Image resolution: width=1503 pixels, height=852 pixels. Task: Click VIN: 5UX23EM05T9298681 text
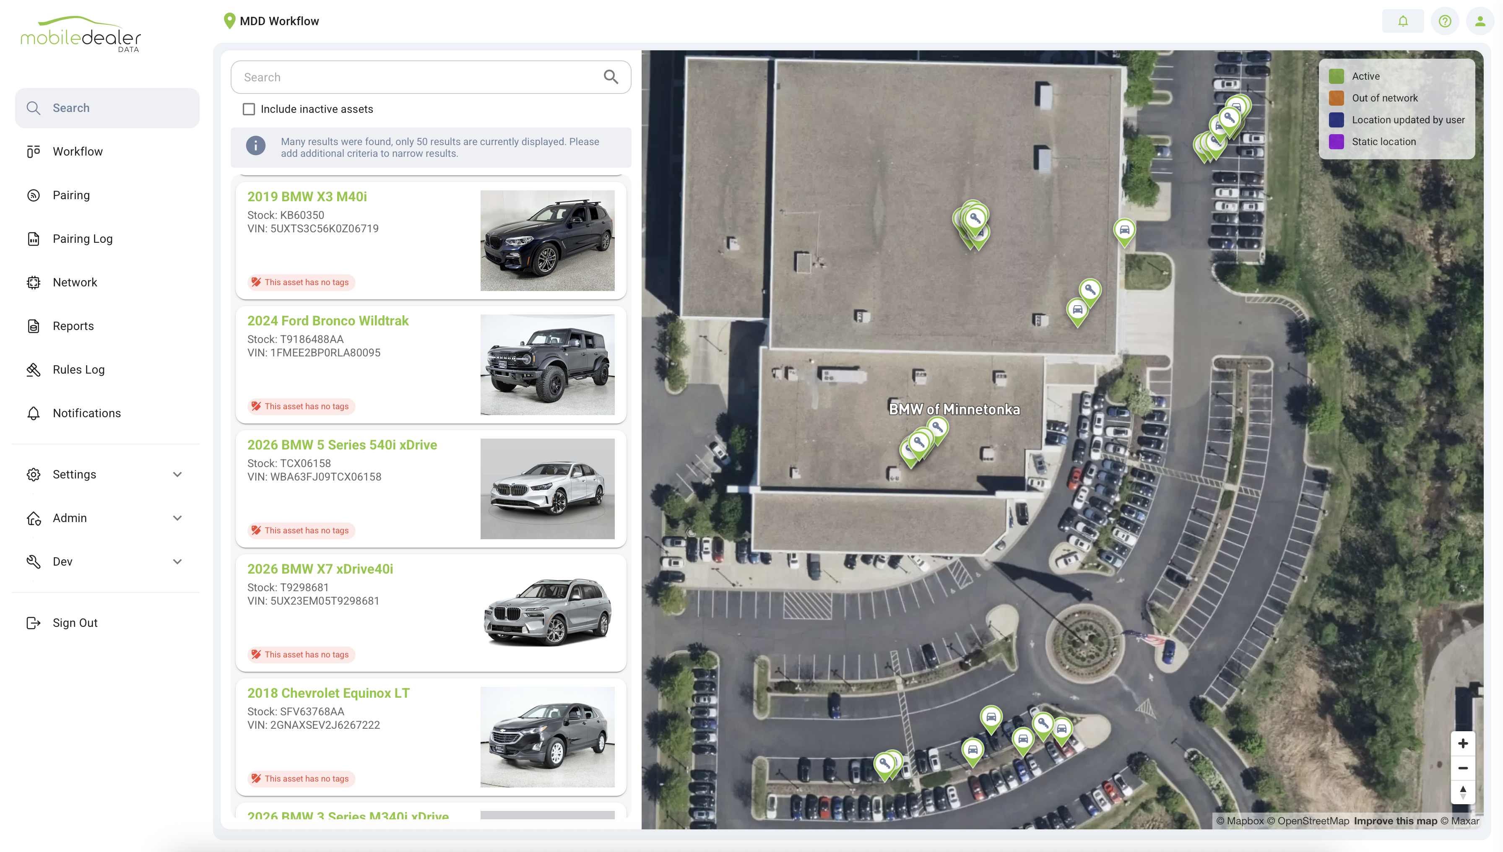pyautogui.click(x=313, y=600)
